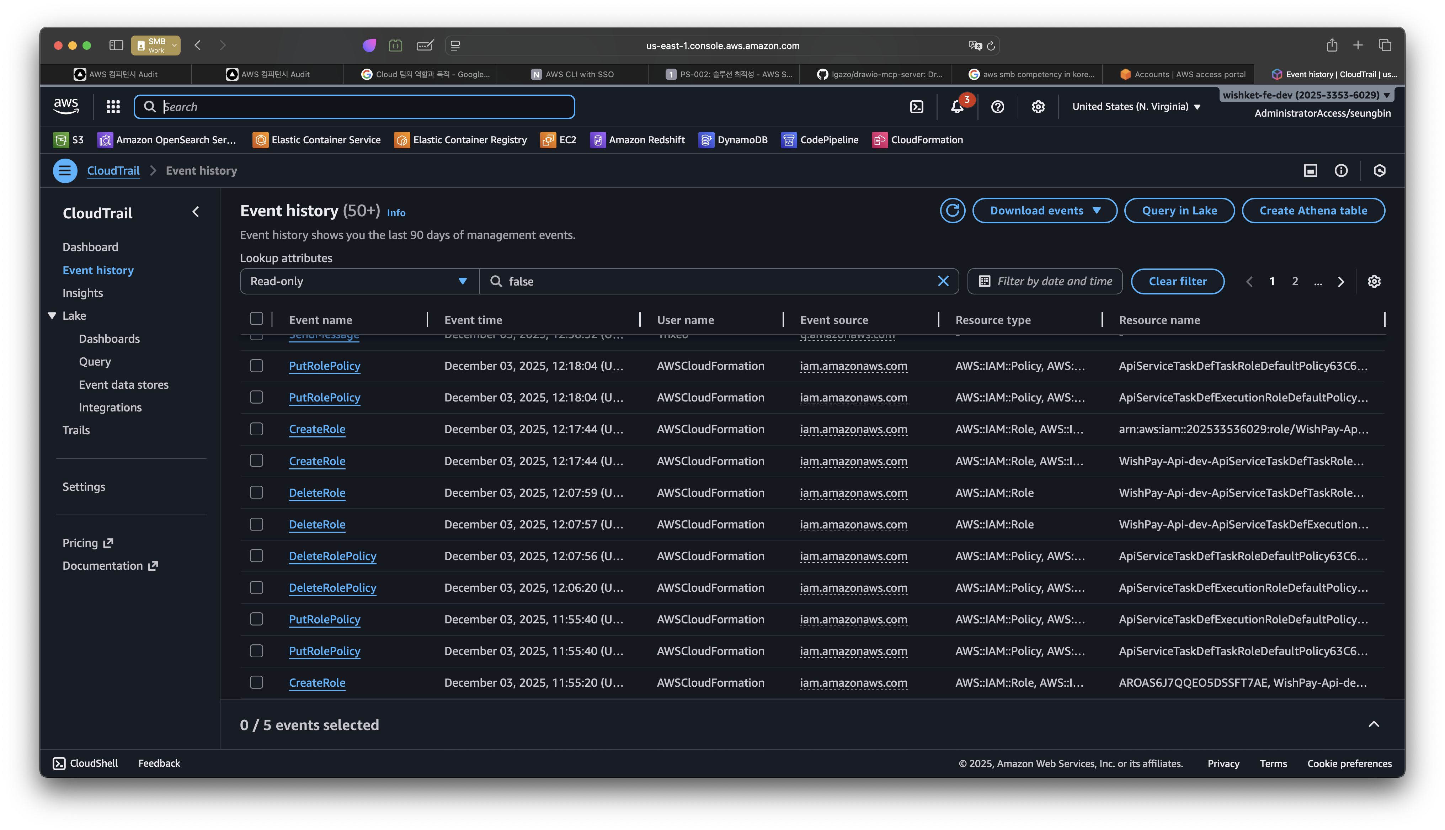This screenshot has width=1445, height=830.
Task: Click the refresh events circular button
Action: pos(952,211)
